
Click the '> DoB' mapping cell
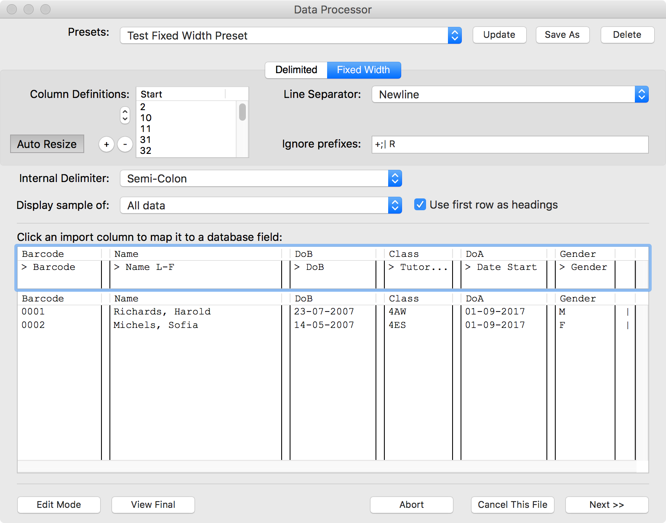tap(333, 267)
